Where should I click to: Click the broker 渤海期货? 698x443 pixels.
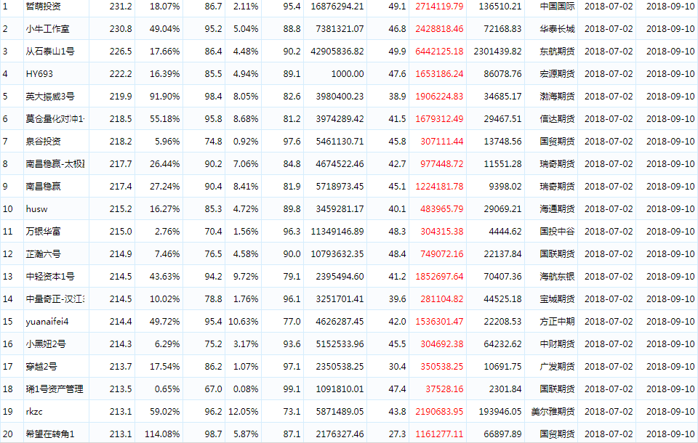coord(558,97)
